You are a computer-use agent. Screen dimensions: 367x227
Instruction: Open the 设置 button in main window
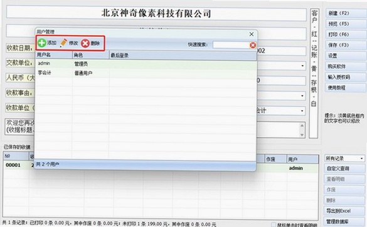[x=346, y=56]
